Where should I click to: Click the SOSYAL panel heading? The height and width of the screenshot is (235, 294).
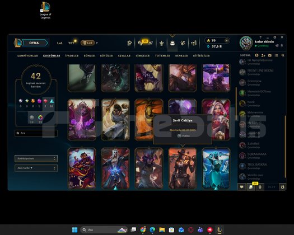pyautogui.click(x=245, y=55)
